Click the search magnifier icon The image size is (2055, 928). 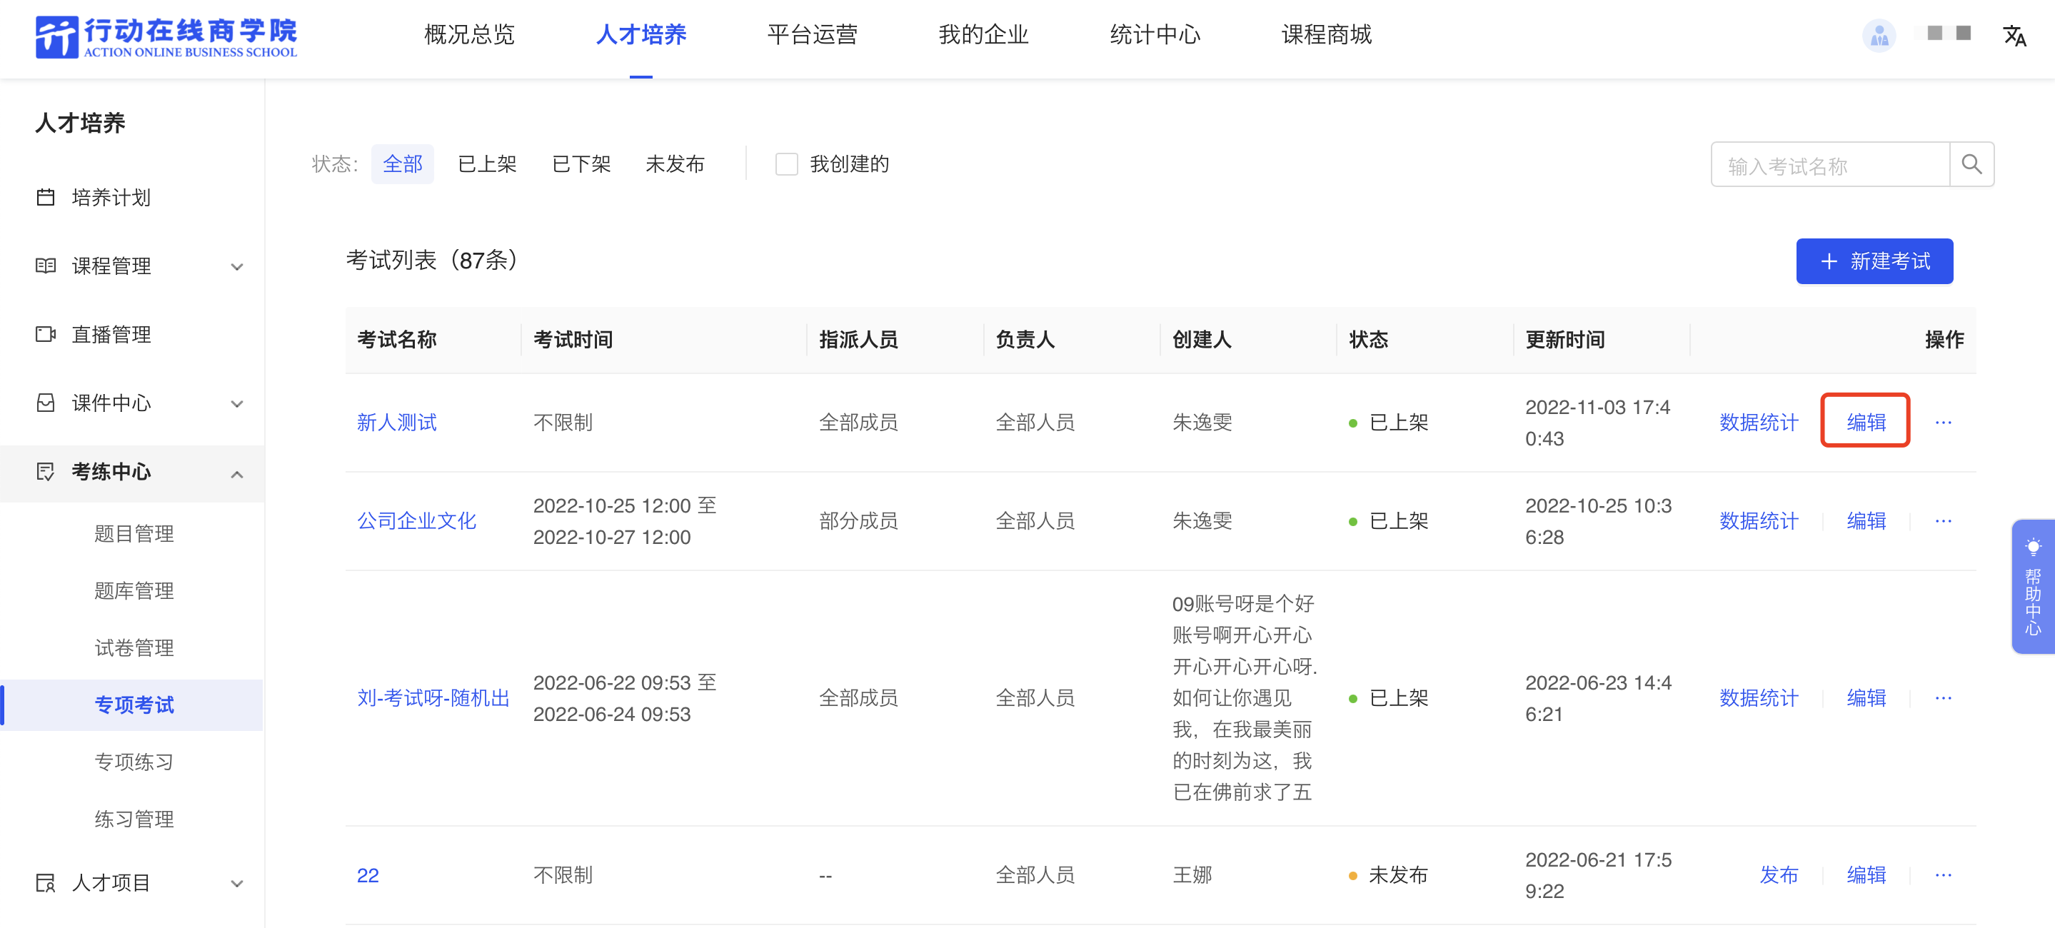pyautogui.click(x=1971, y=164)
